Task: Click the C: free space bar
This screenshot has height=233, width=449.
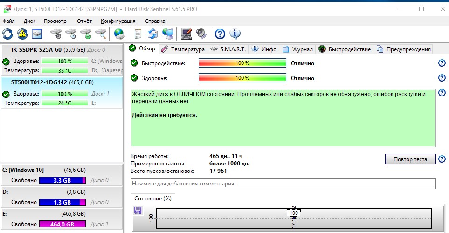Action: pos(62,180)
